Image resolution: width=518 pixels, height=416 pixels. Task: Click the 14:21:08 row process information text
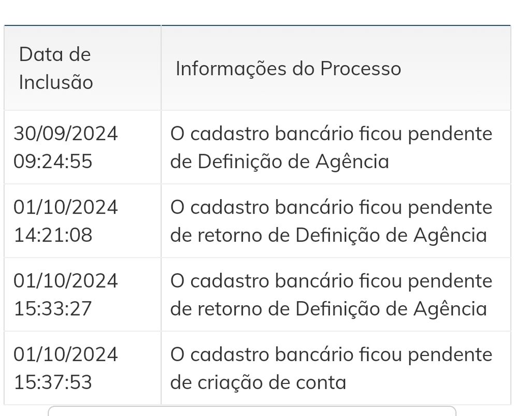click(331, 221)
